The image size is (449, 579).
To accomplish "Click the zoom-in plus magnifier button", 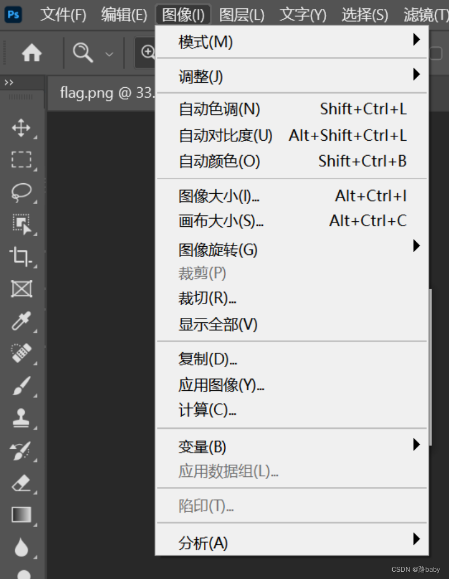I will pyautogui.click(x=148, y=52).
